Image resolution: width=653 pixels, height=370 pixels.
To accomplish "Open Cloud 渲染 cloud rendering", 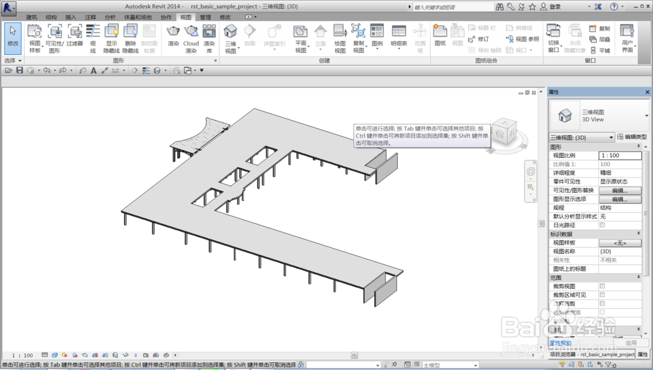I will click(191, 39).
